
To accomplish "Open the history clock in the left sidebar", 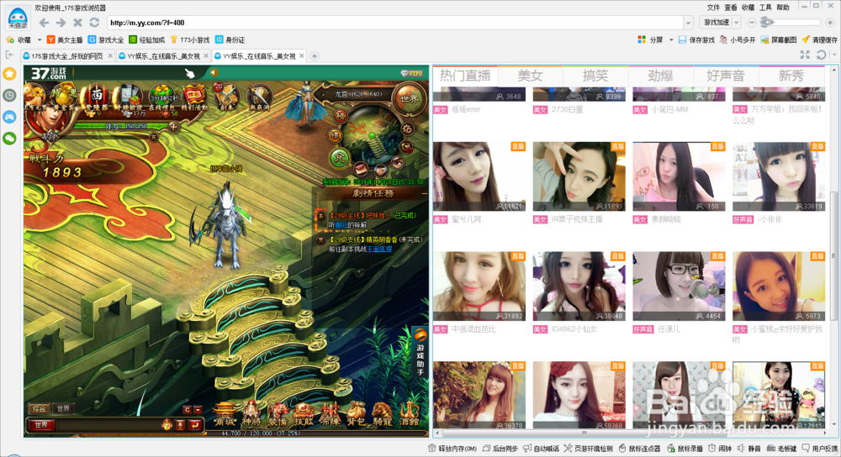I will tap(9, 96).
